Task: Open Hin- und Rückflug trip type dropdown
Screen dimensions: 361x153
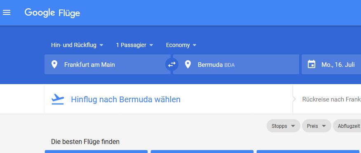Action: [77, 45]
